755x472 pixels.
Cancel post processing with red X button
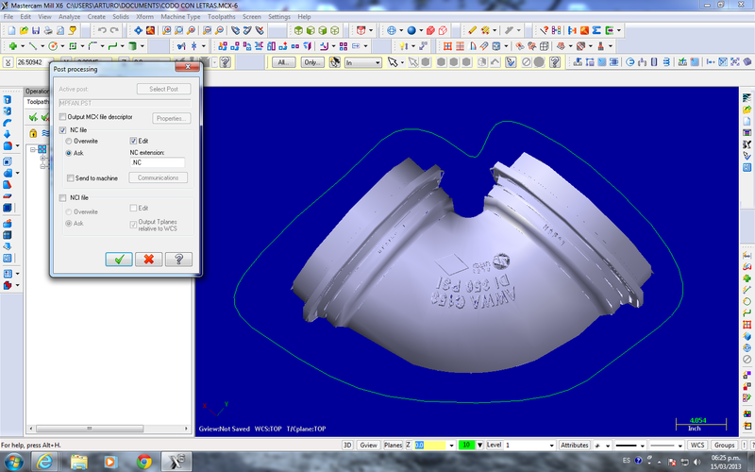148,259
